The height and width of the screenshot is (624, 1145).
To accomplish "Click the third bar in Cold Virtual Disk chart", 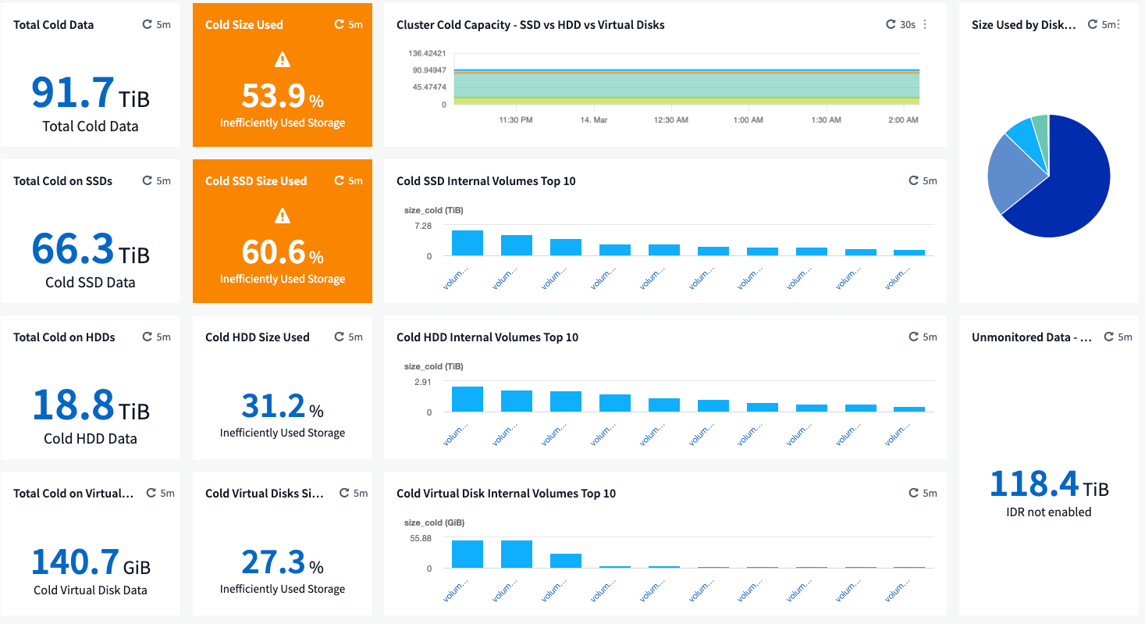I will [566, 561].
